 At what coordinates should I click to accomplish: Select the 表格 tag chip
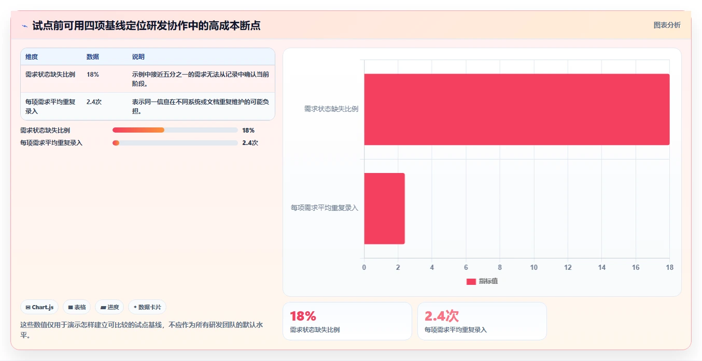(77, 307)
